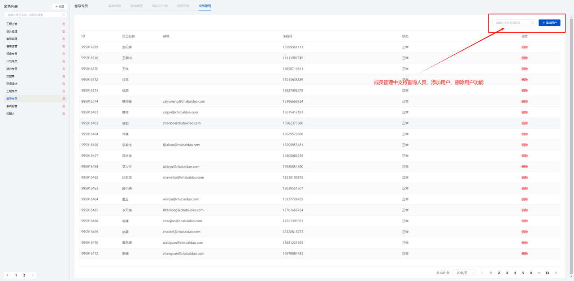Remove member 赵波 with 删除 link

pos(525,123)
